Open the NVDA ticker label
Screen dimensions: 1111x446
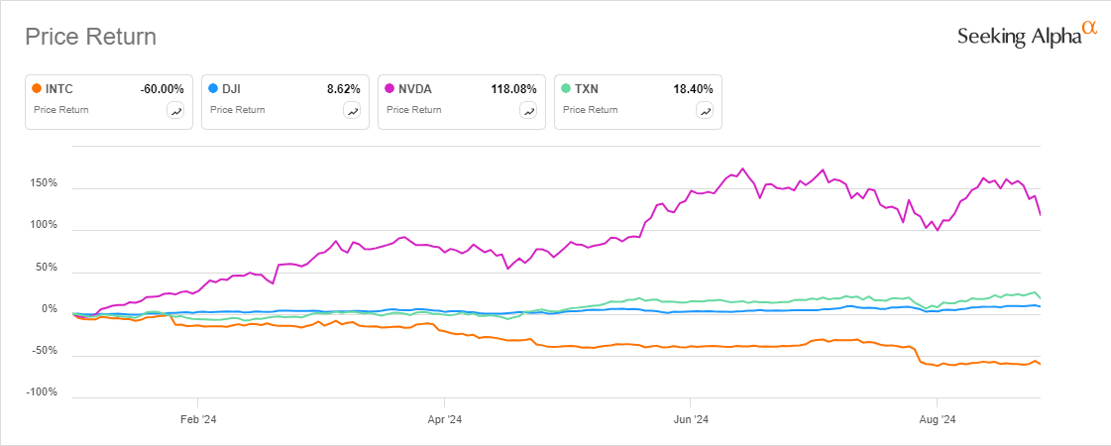point(417,88)
